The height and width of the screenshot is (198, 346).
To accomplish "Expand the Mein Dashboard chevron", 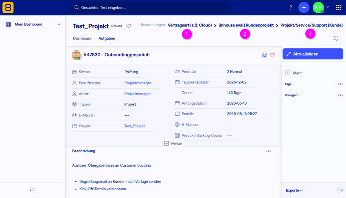I will (x=59, y=24).
